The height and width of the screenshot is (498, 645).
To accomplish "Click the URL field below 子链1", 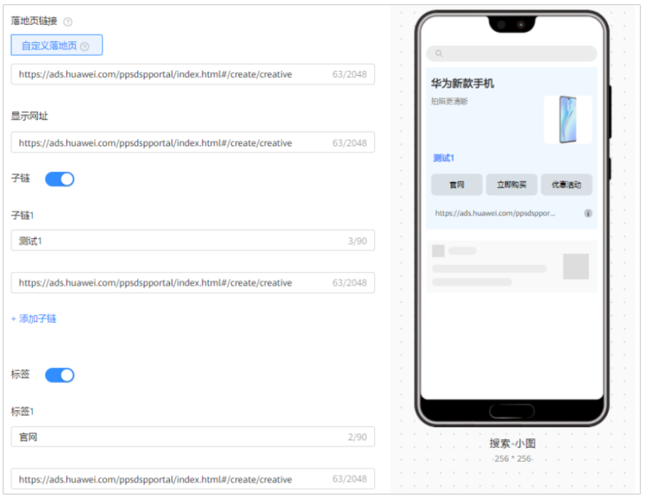I will [193, 282].
